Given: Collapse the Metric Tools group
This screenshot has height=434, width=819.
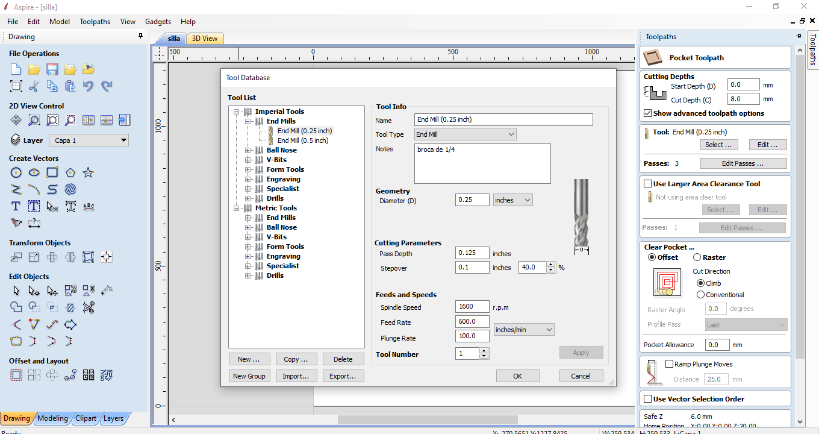Looking at the screenshot, I should click(x=237, y=208).
